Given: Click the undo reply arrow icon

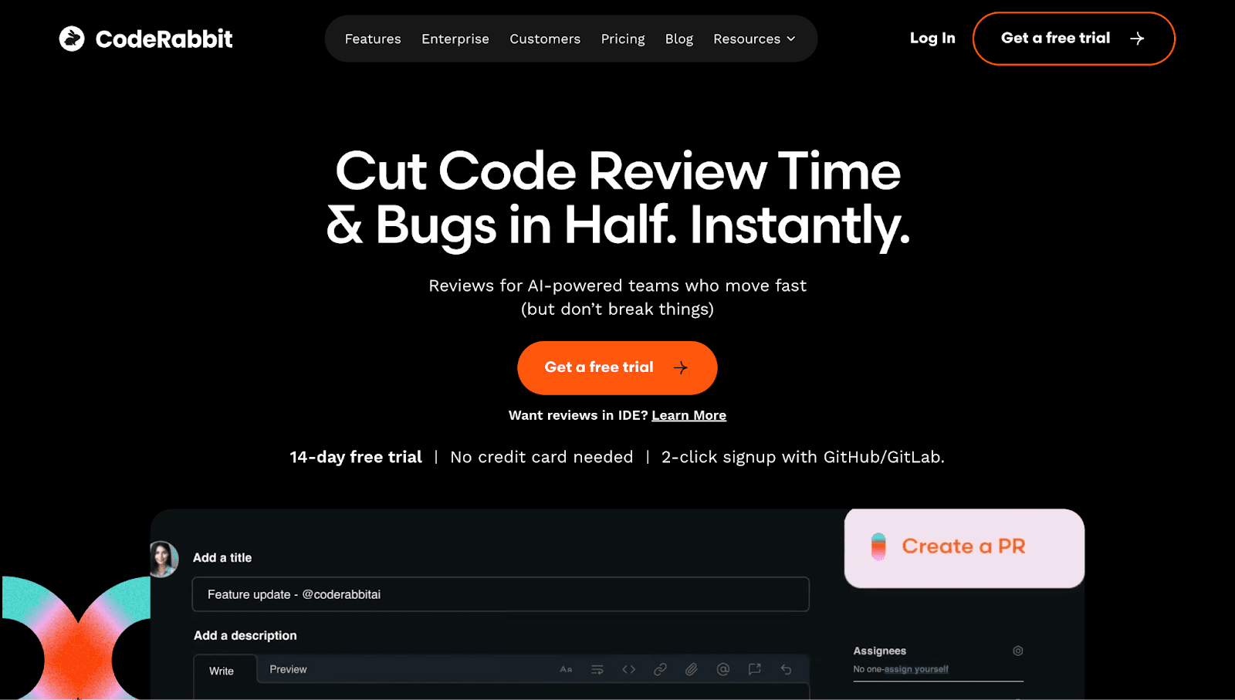Looking at the screenshot, I should click(786, 669).
